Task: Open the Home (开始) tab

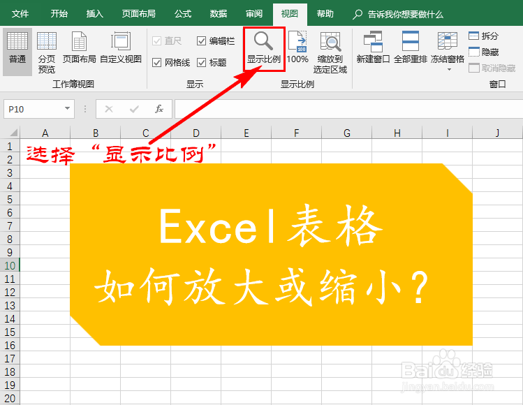Action: [x=59, y=14]
